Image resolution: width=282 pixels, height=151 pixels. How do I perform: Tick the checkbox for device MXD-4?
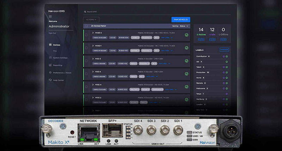86,74
